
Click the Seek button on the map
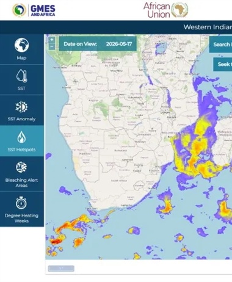tap(223, 64)
